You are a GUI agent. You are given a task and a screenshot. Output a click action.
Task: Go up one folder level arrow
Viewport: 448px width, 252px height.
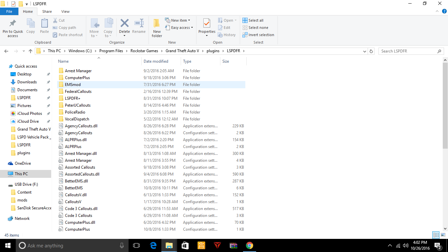pyautogui.click(x=31, y=51)
